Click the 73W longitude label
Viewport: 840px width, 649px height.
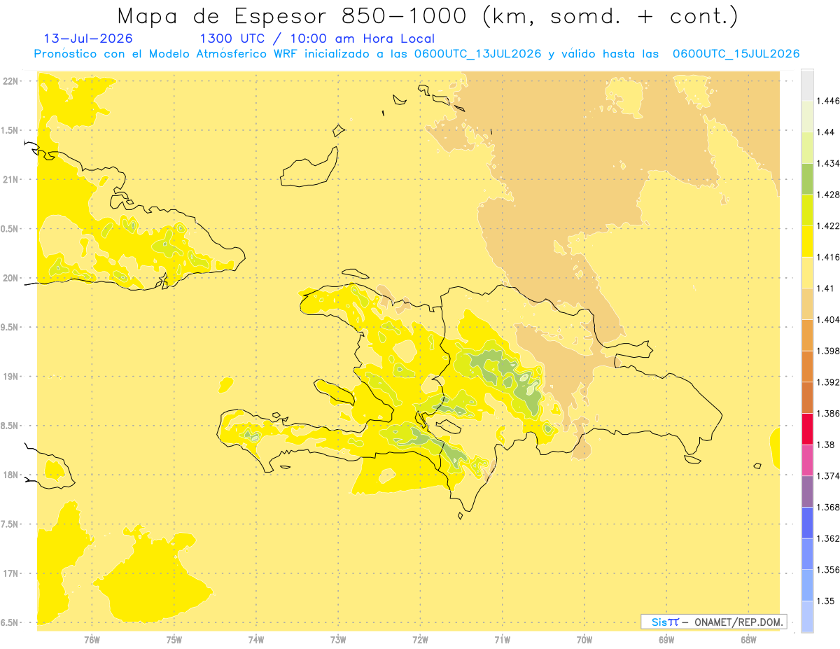tap(338, 639)
